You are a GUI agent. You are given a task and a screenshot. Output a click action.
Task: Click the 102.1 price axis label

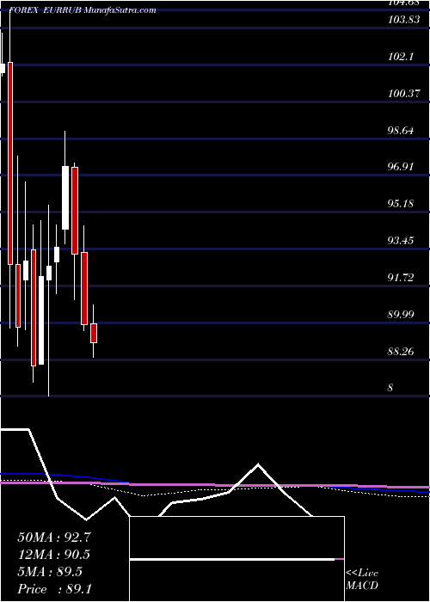point(401,58)
